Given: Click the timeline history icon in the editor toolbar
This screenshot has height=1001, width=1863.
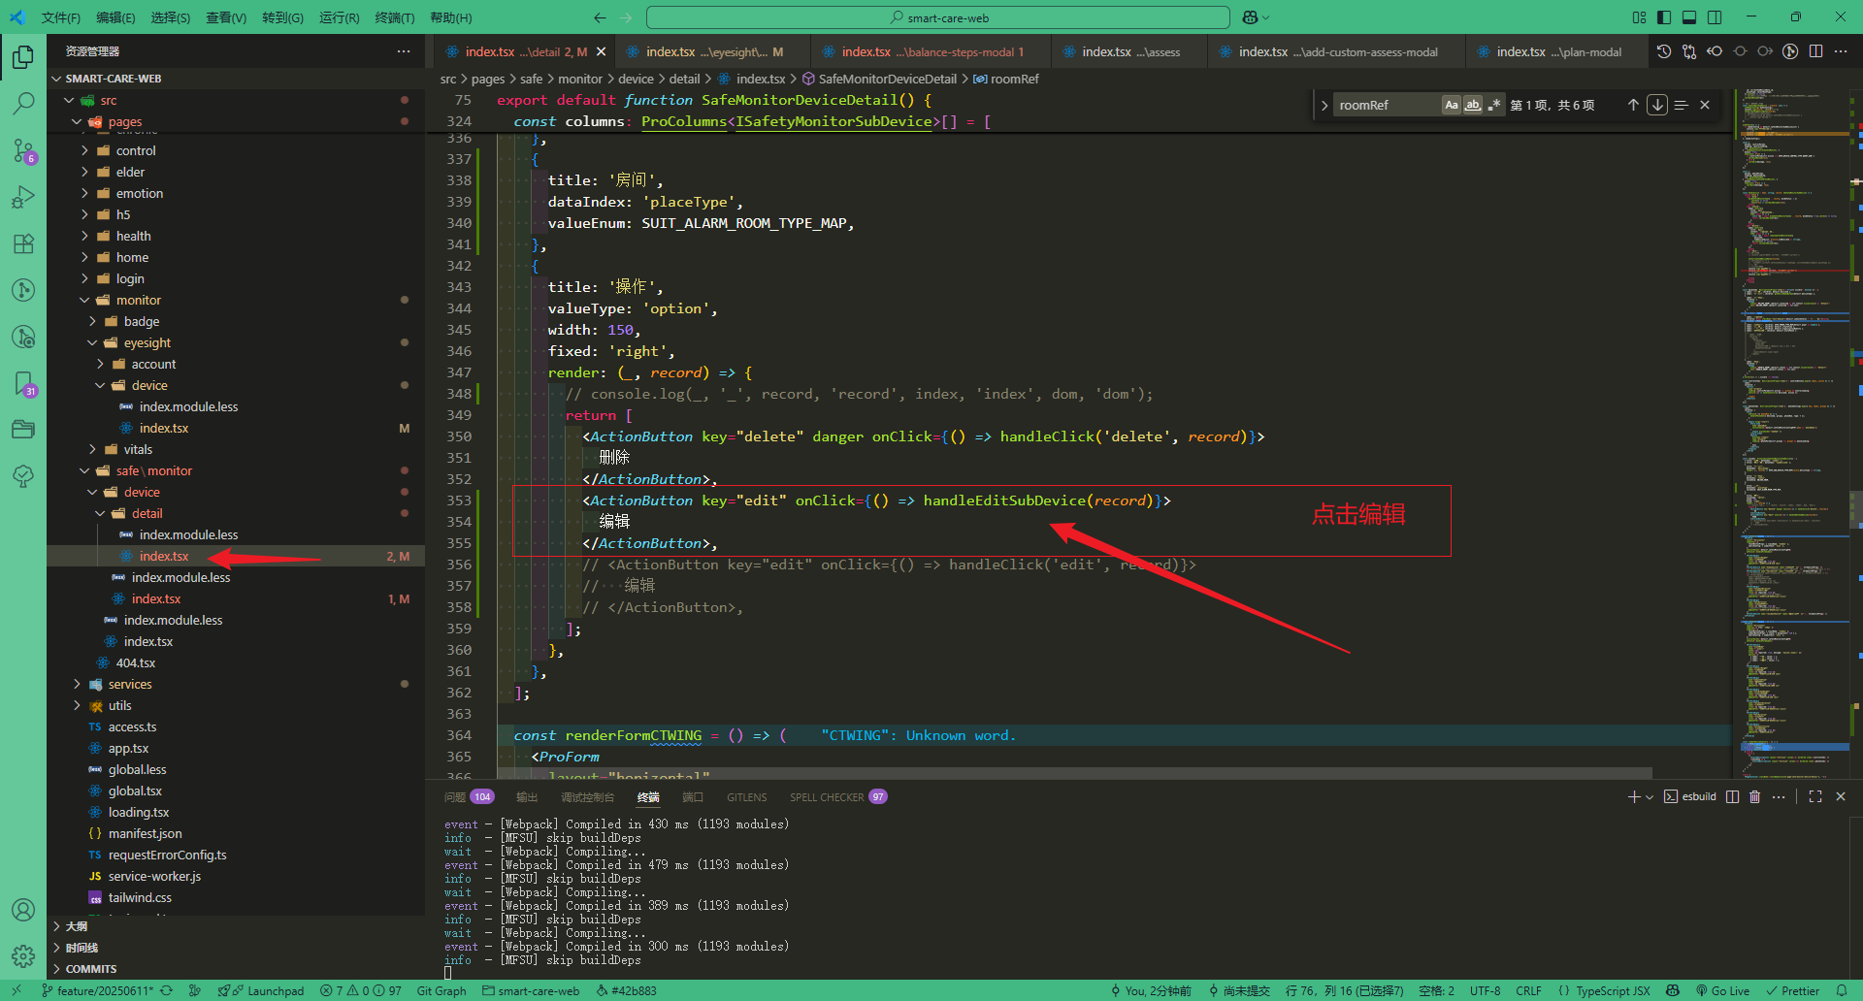Looking at the screenshot, I should click(x=1666, y=51).
